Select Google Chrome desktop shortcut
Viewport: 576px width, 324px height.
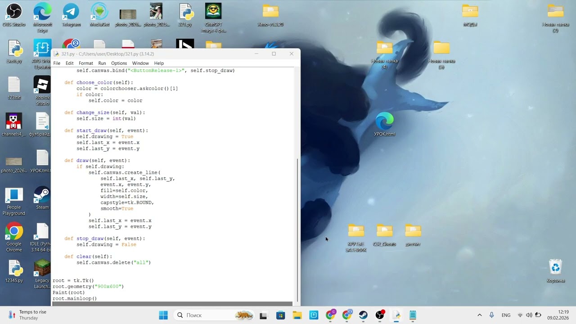point(14,237)
